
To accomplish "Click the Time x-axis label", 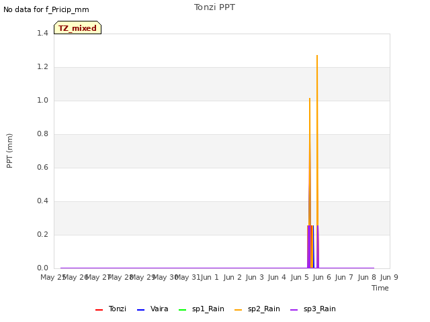I will [380, 288].
